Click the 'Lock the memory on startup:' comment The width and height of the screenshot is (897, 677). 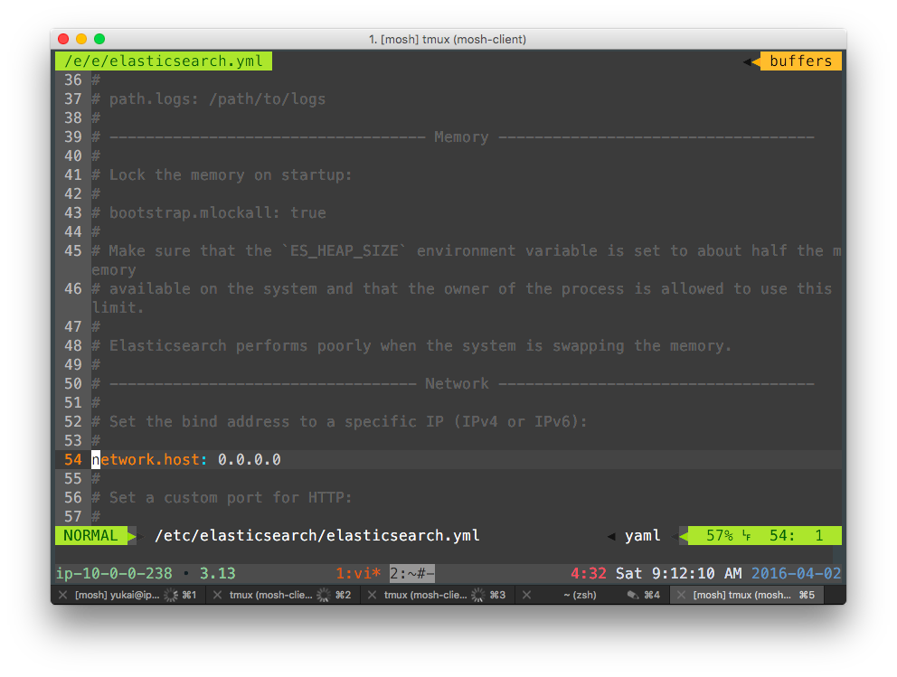click(231, 175)
